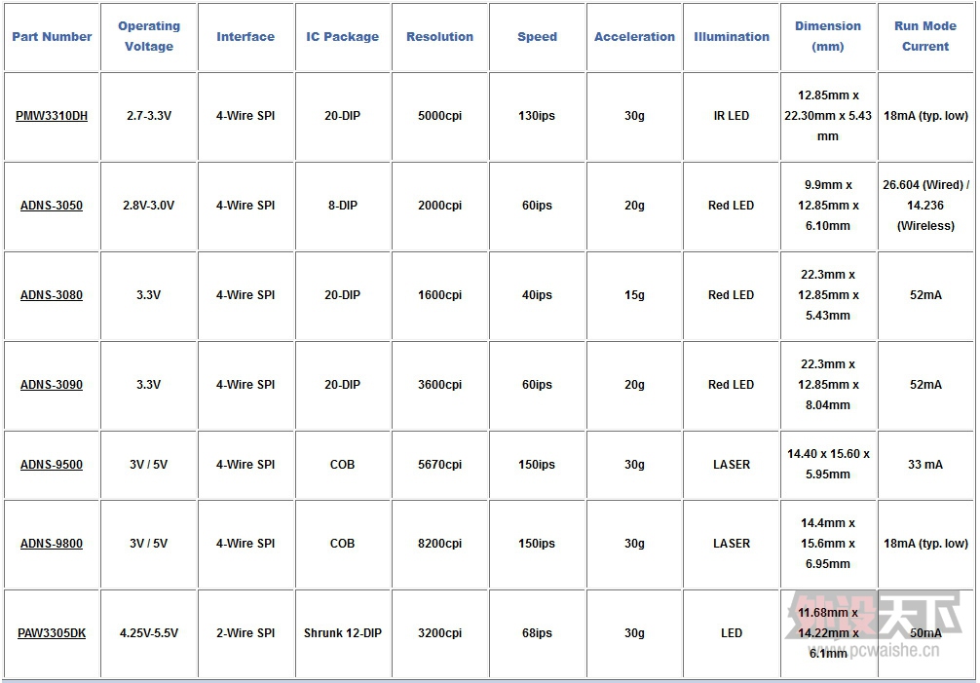Open the ADNS-9800 part link

click(52, 543)
